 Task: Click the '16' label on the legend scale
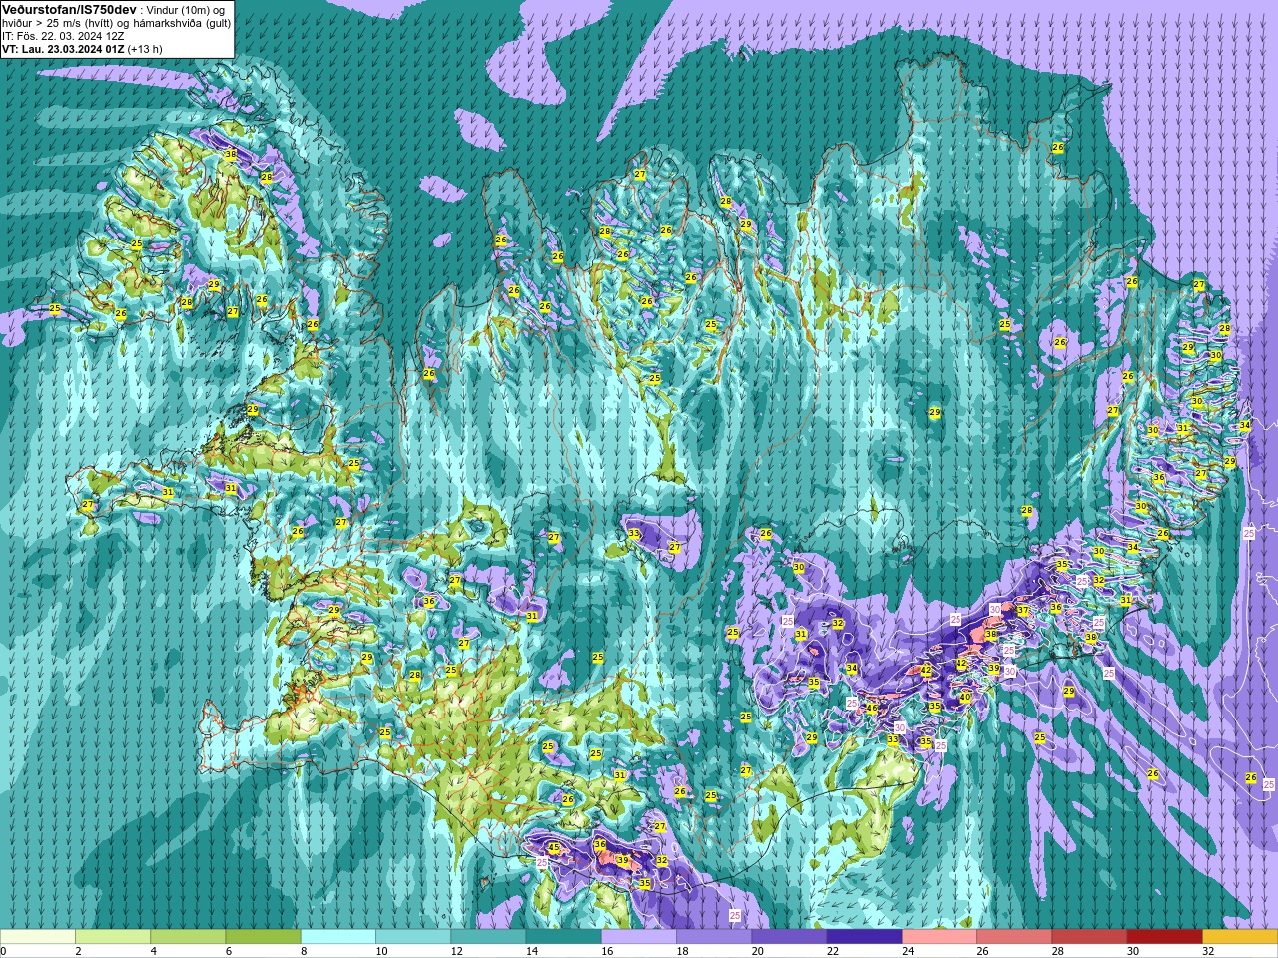[x=607, y=951]
